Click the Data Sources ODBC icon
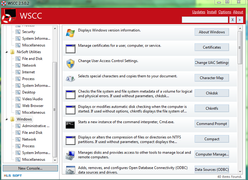248x180 pixels. (70, 170)
